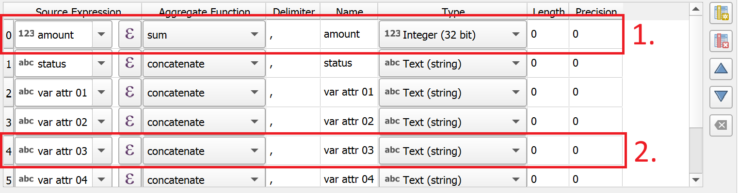
Task: Open expression editor for var attr 01 row
Action: [x=129, y=93]
